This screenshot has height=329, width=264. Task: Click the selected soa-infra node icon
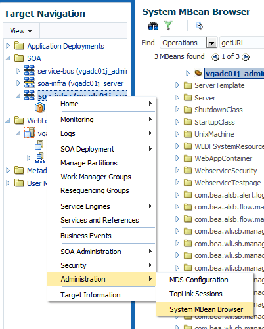coord(30,95)
